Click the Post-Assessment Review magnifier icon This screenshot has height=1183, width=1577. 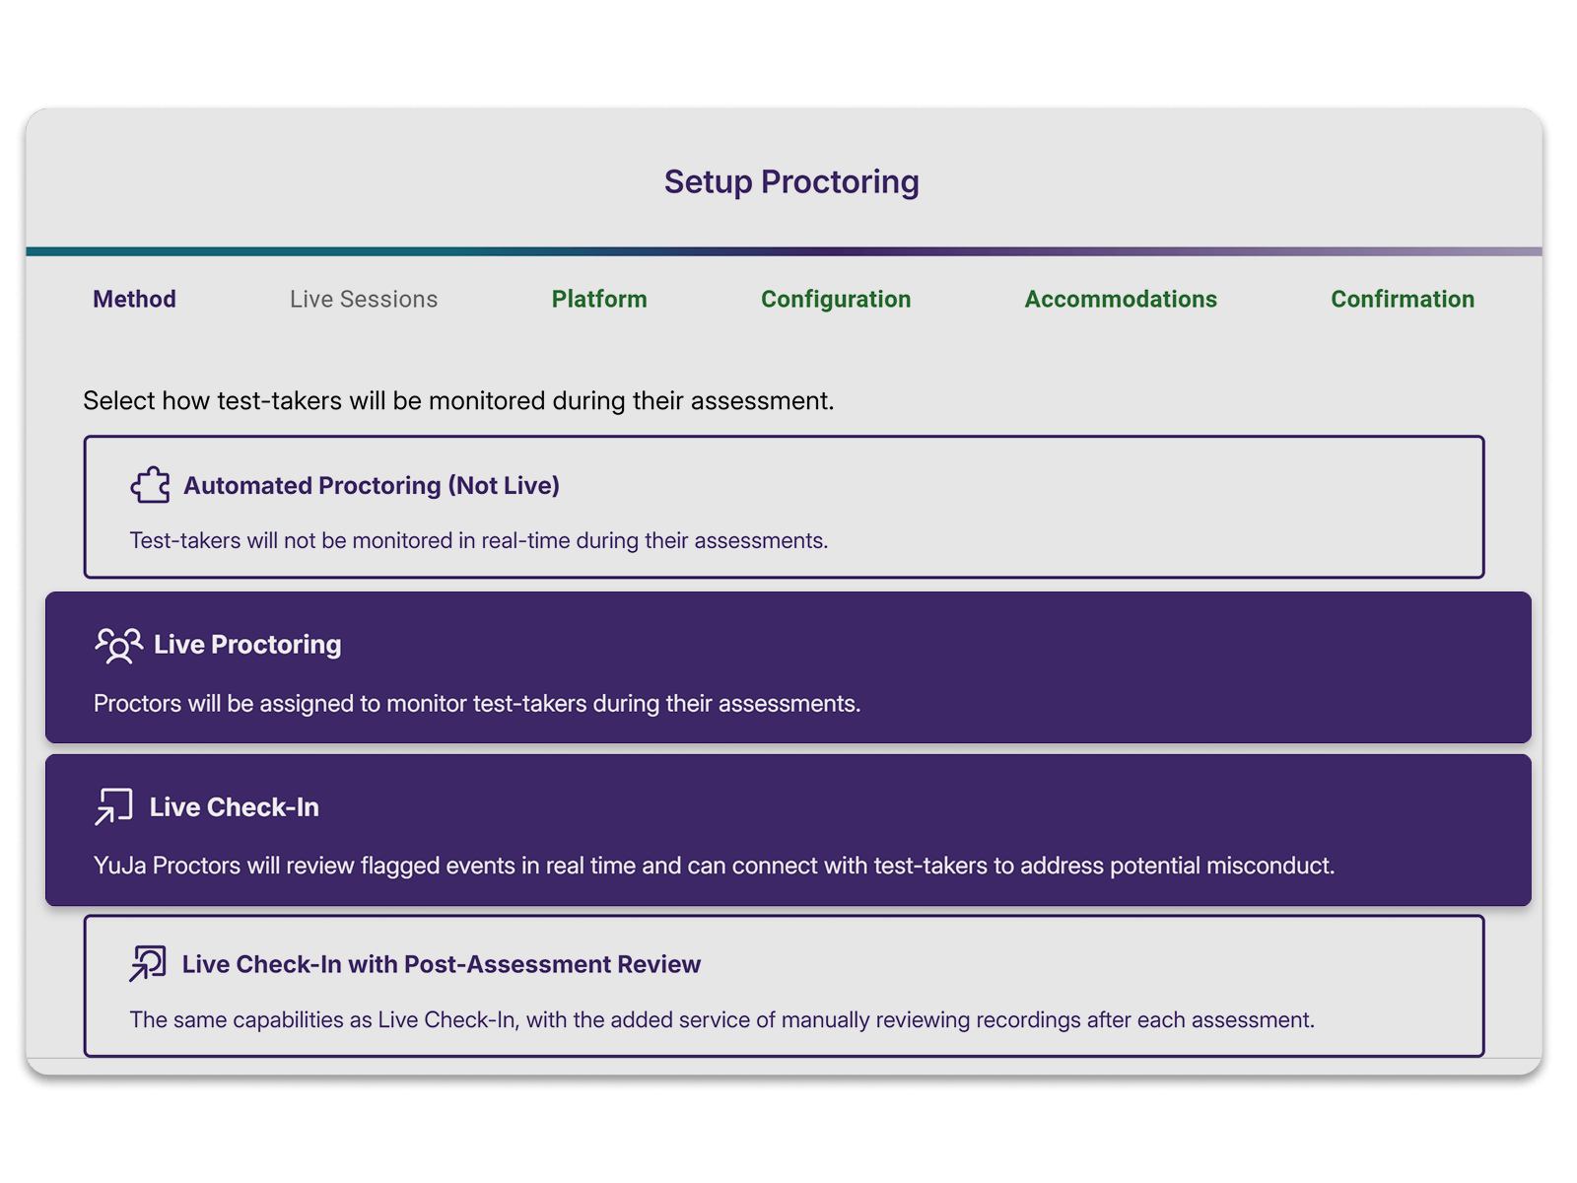(148, 963)
